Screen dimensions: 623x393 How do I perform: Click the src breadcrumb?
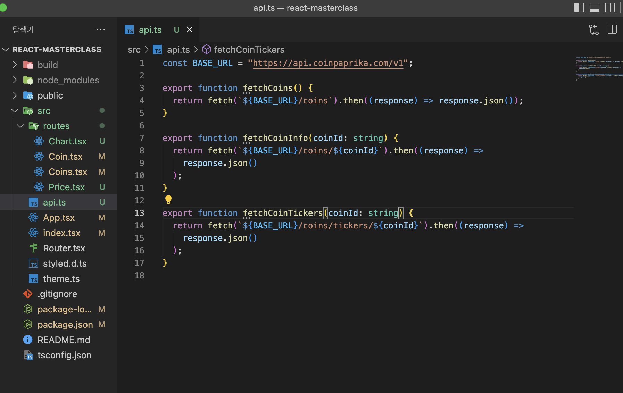coord(134,50)
